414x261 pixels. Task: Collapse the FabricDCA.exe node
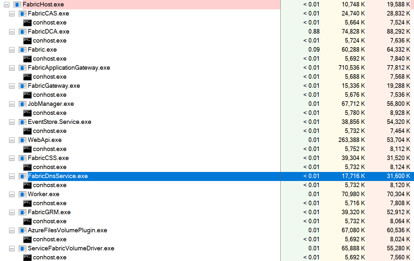12,32
